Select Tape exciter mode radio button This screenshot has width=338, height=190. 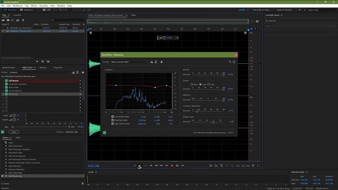tap(200, 84)
